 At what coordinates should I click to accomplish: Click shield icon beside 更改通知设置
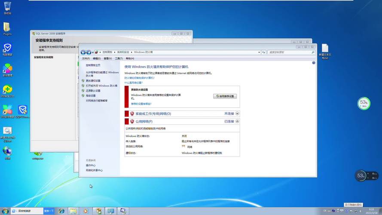pyautogui.click(x=83, y=81)
